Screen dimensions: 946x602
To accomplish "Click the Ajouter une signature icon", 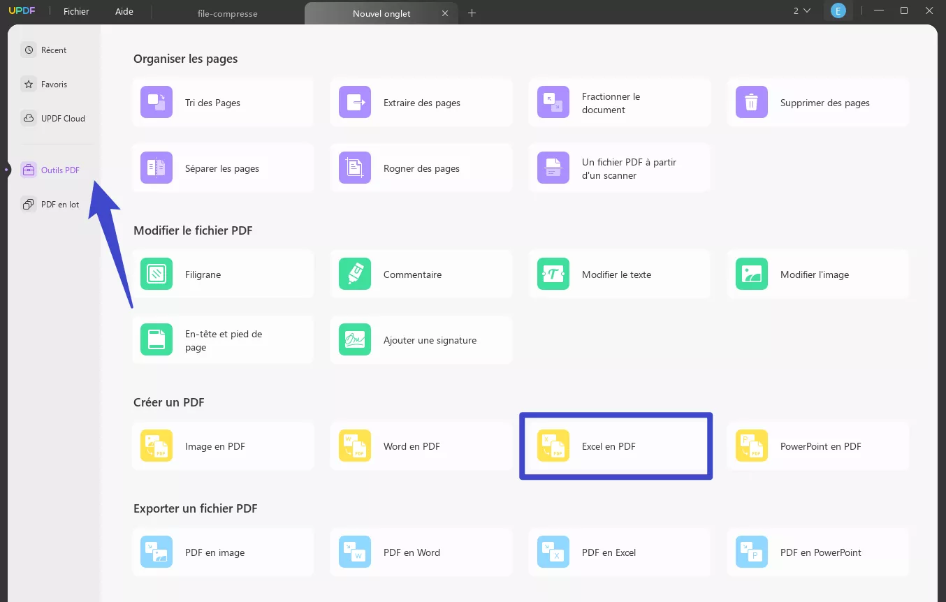I will coord(355,339).
